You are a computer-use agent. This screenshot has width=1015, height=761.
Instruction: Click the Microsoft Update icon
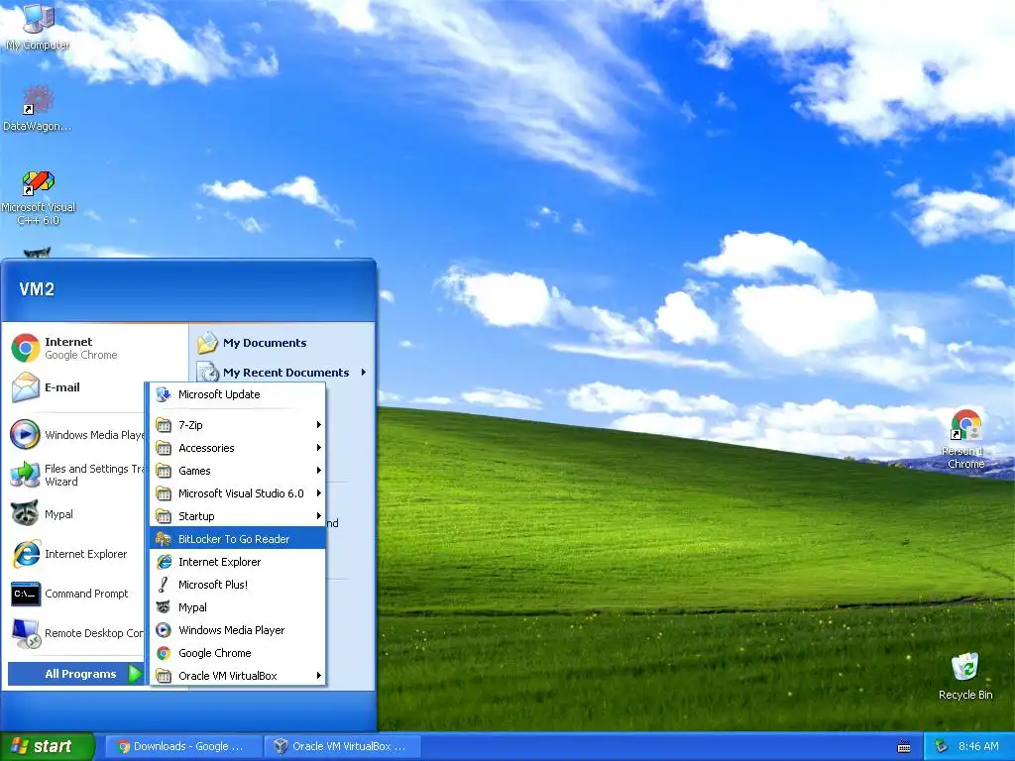[164, 394]
